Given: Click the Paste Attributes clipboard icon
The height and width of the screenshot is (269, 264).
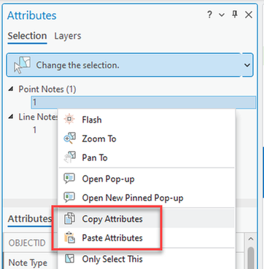Looking at the screenshot, I should point(69,238).
